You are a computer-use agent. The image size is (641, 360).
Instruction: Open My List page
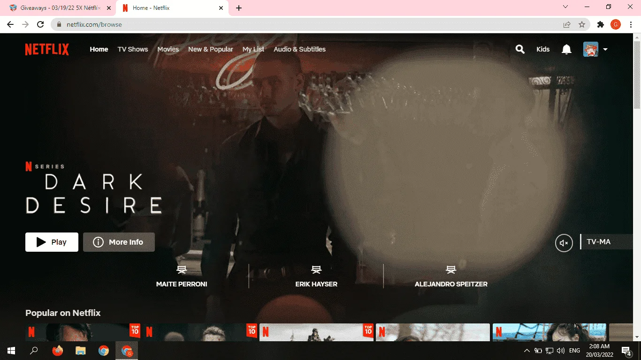[253, 49]
